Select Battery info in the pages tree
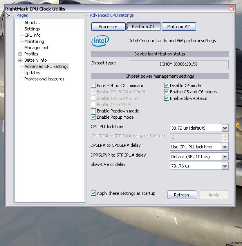Viewport: 242px width, 246px height. click(36, 60)
